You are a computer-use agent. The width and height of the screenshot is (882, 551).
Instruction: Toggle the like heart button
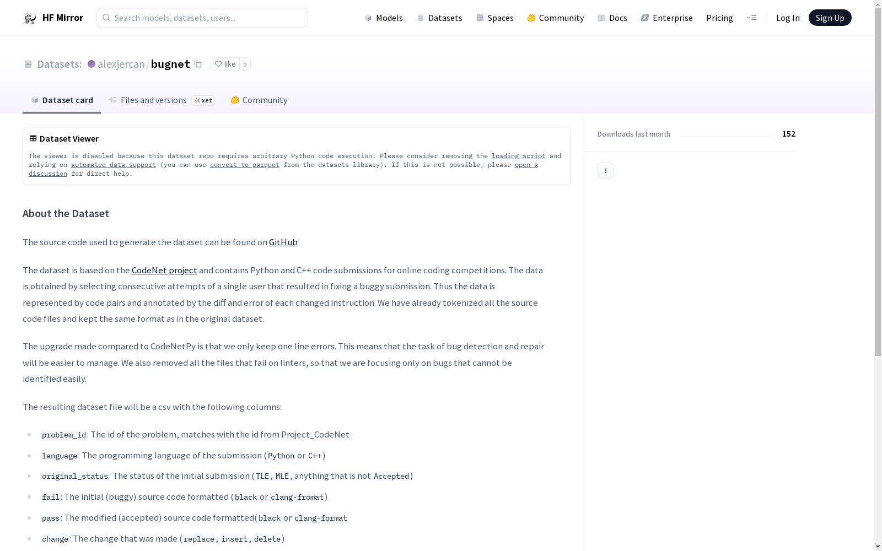point(225,64)
